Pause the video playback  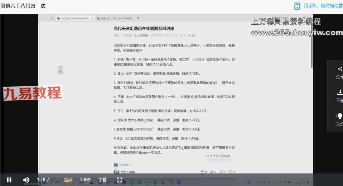click(9, 180)
